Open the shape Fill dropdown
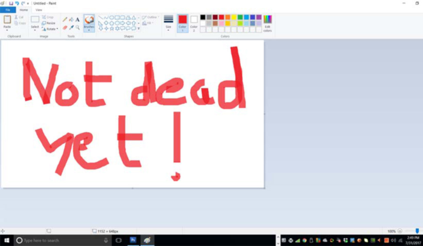 pyautogui.click(x=148, y=23)
